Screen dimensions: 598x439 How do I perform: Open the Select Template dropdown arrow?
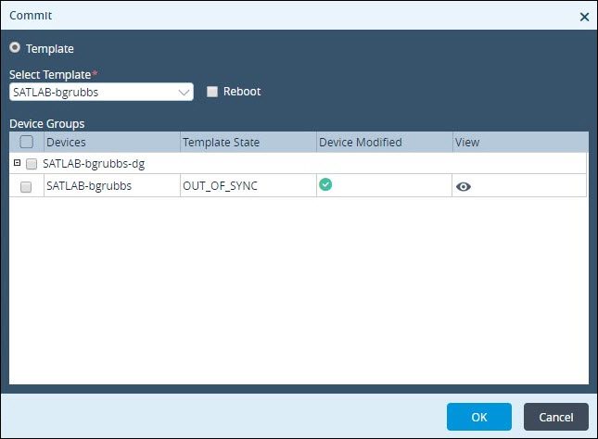click(x=184, y=93)
